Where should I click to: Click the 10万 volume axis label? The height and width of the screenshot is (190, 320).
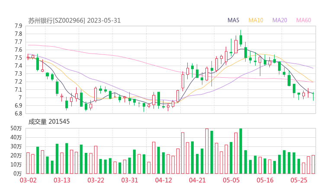pyautogui.click(x=16, y=165)
